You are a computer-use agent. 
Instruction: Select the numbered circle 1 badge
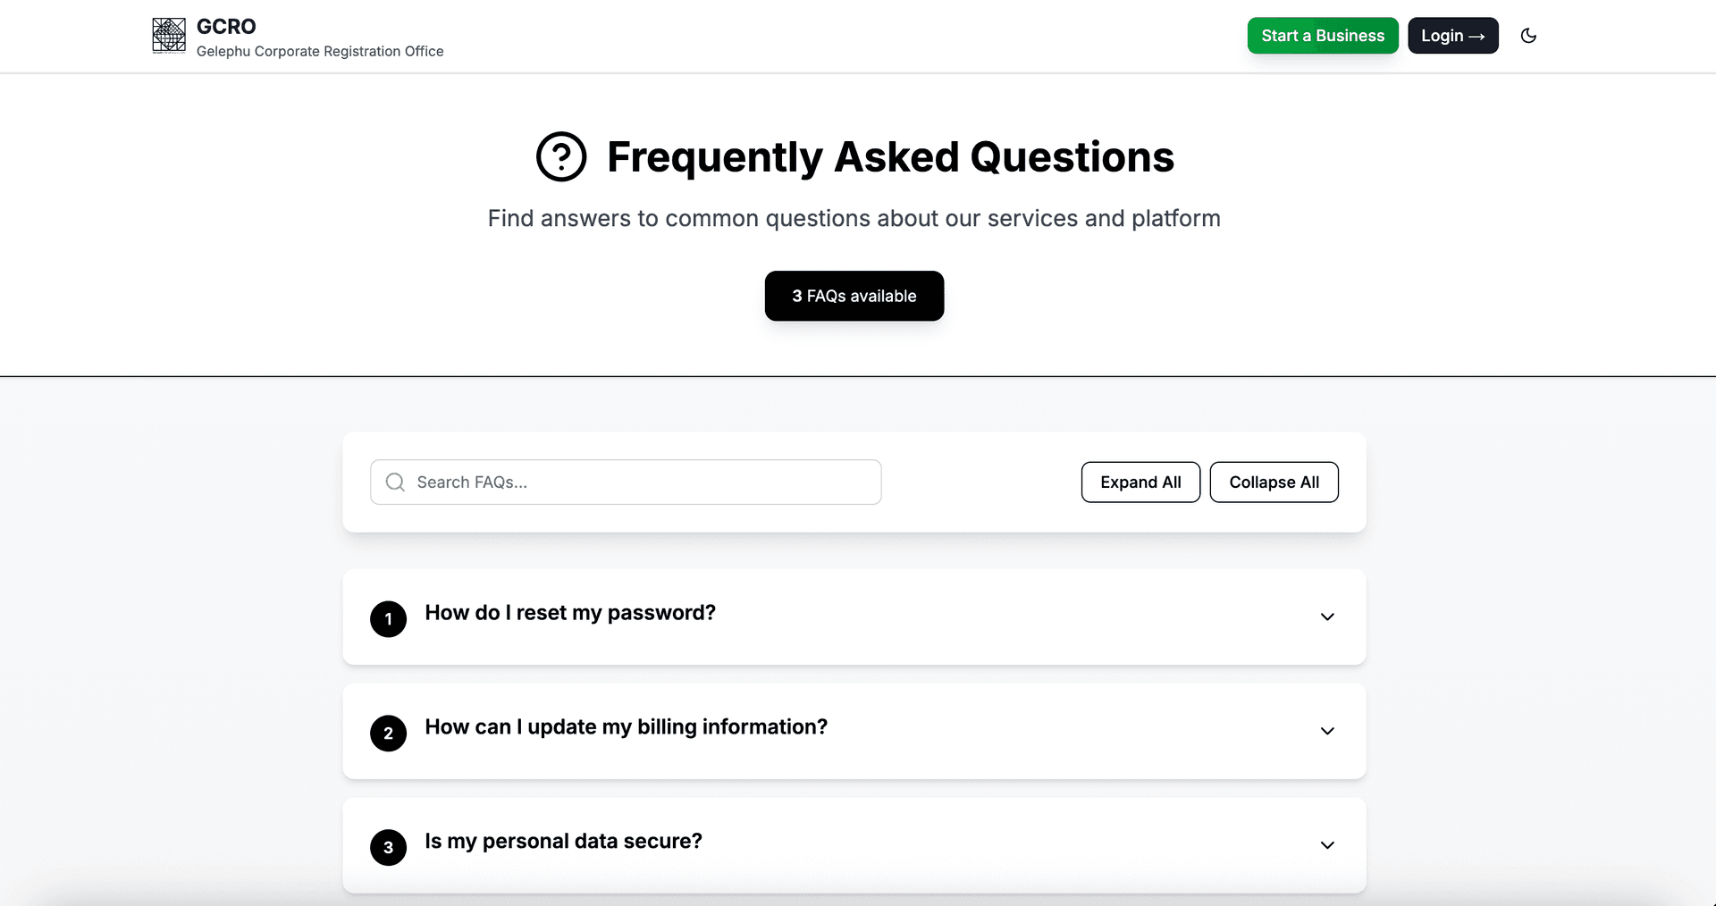click(388, 618)
